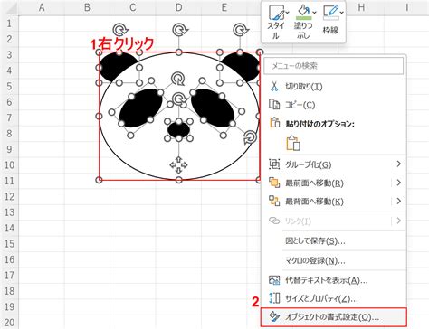
Task: Click the copy pages icon
Action: pyautogui.click(x=274, y=105)
